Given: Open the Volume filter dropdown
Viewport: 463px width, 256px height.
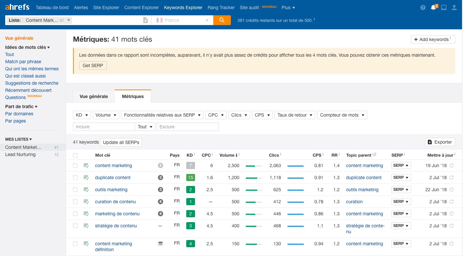Looking at the screenshot, I should point(106,115).
